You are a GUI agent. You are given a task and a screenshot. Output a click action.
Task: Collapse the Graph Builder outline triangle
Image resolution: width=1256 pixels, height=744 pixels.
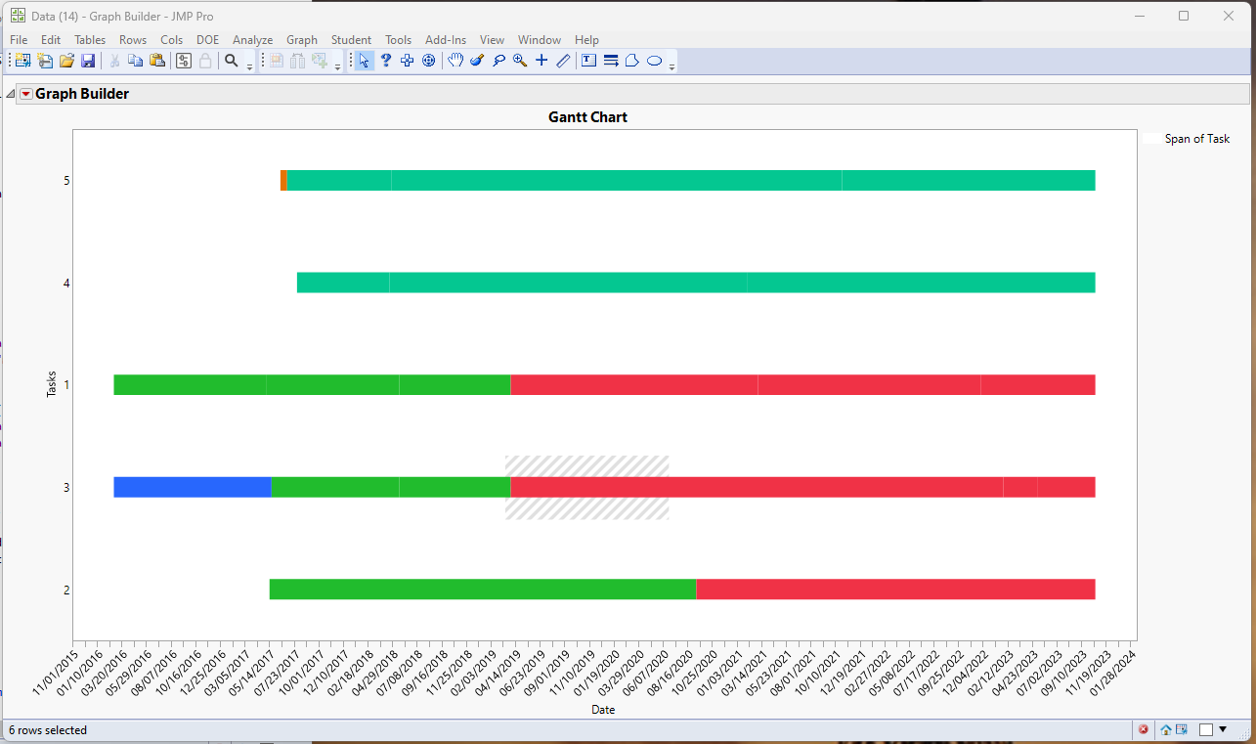click(11, 95)
